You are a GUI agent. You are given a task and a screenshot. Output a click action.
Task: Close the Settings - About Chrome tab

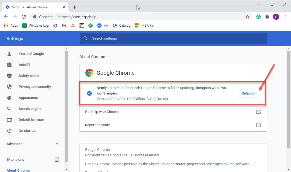[x=64, y=7]
